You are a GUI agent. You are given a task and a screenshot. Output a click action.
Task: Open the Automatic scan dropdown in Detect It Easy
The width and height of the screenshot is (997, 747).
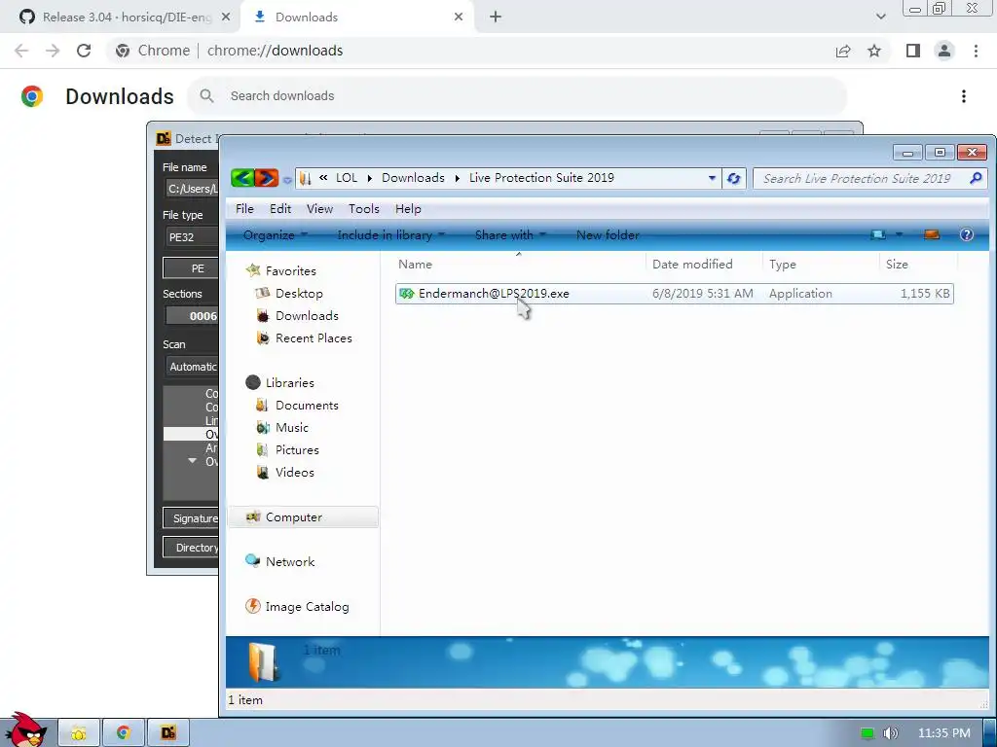click(192, 367)
